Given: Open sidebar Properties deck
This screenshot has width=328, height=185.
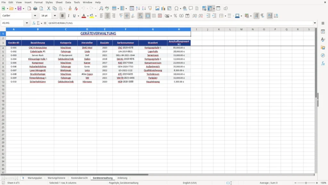Looking at the screenshot, I should (323, 31).
